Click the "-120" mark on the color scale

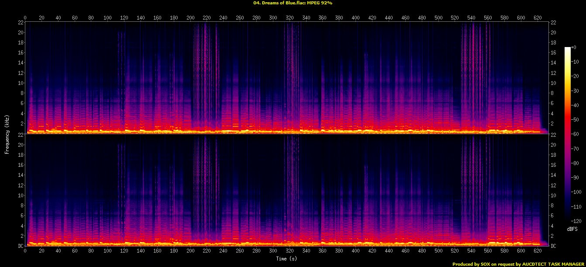pos(576,220)
